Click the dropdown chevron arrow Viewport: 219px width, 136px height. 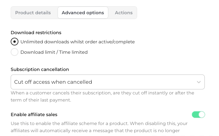pyautogui.click(x=199, y=82)
